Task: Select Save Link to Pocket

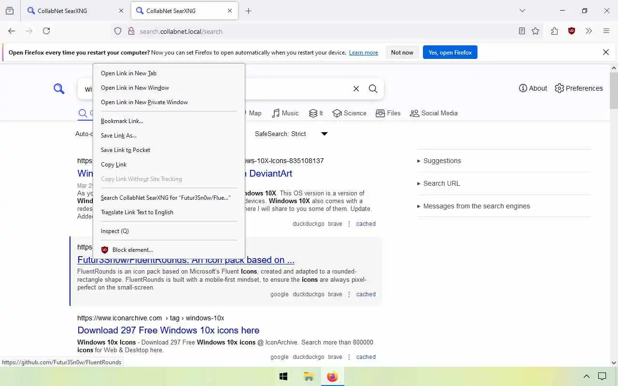Action: click(x=169, y=150)
